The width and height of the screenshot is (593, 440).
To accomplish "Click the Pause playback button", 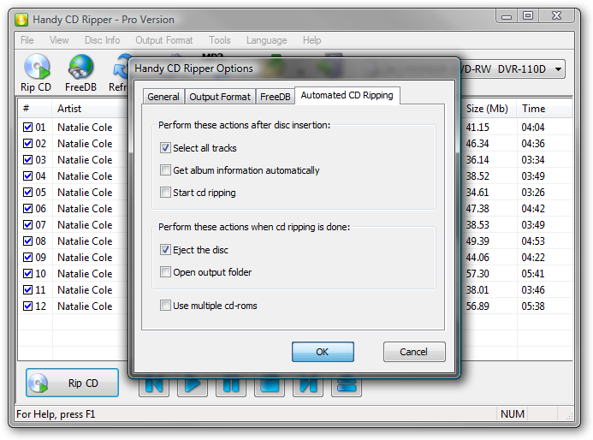I will (x=231, y=386).
